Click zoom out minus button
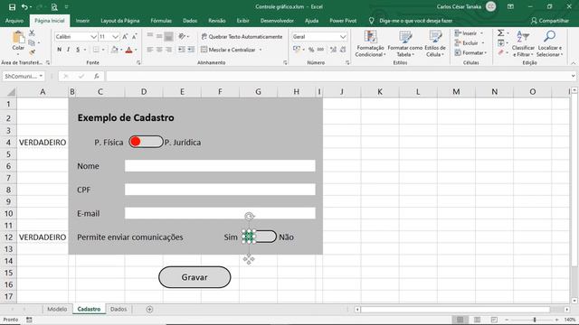Screen dimensions: 579x325 coord(507,320)
